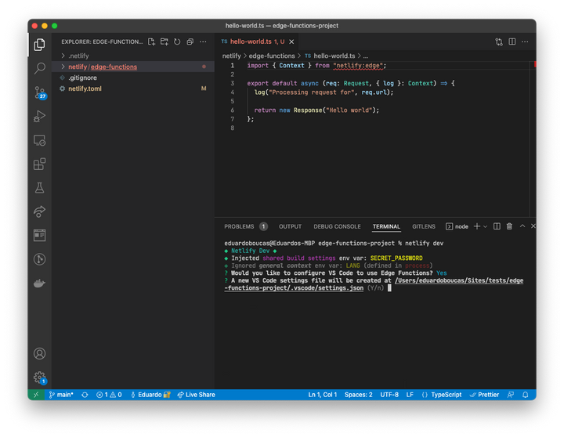Maximize the terminal panel with chevron
The height and width of the screenshot is (437, 564).
(x=522, y=226)
